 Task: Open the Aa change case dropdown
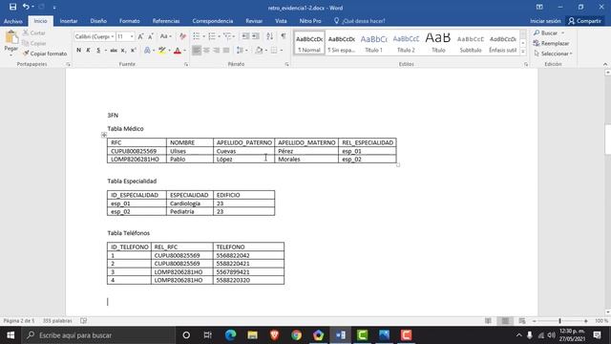pyautogui.click(x=165, y=36)
